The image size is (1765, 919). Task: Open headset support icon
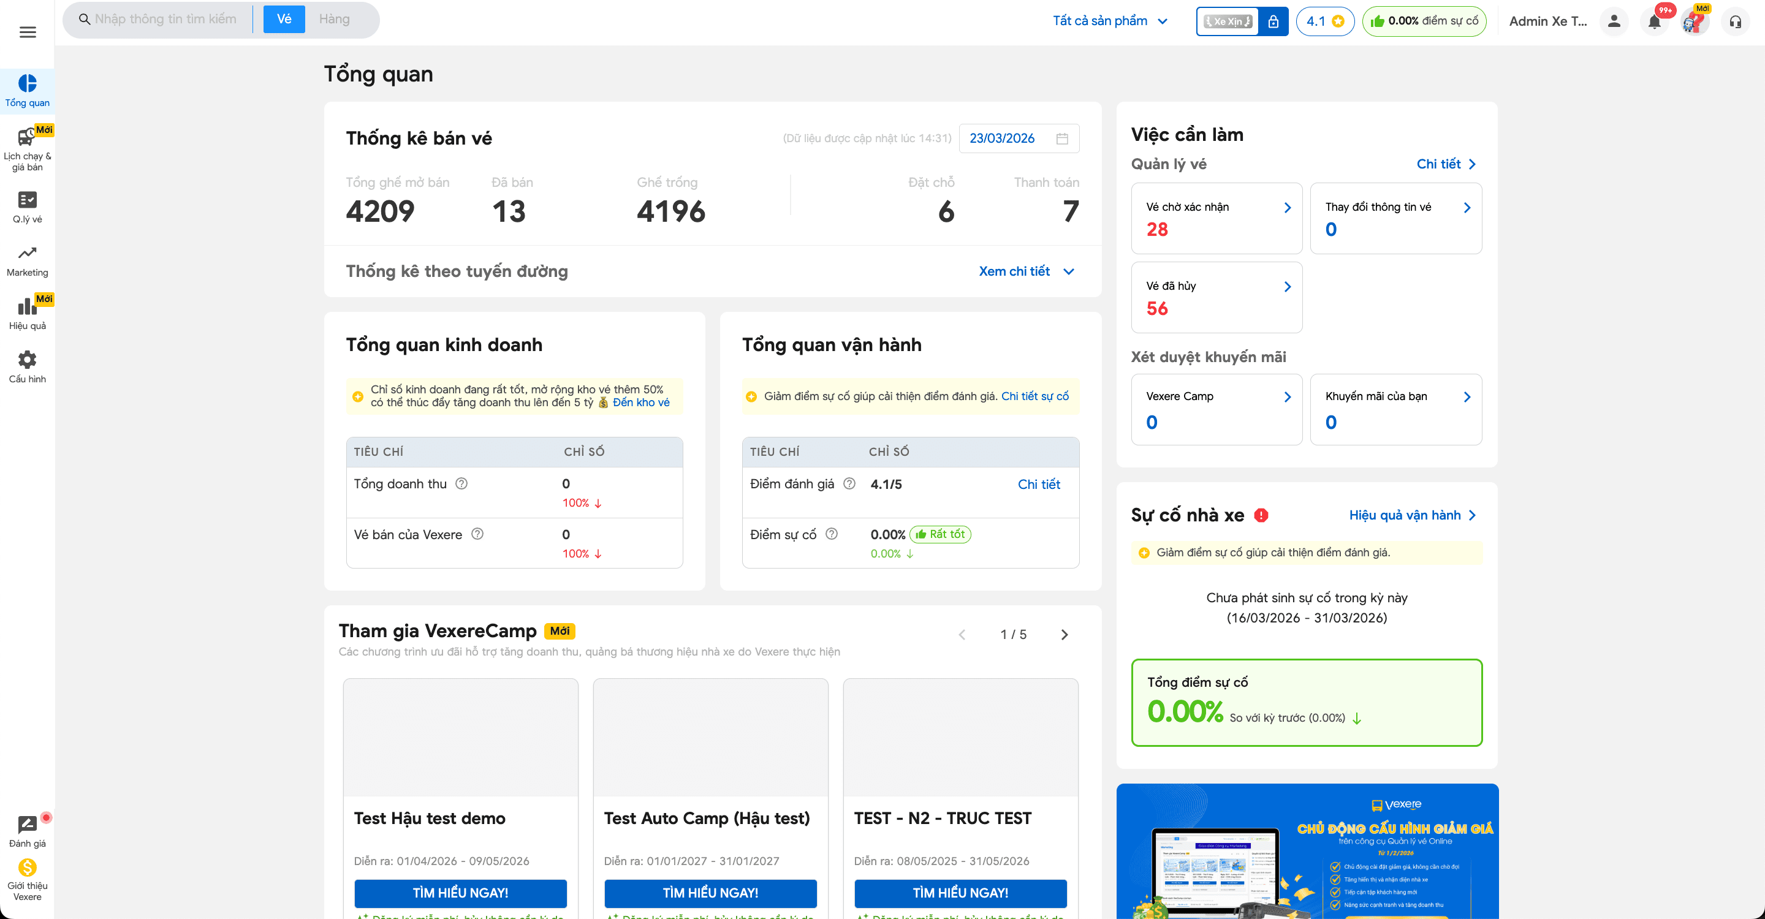[x=1736, y=22]
